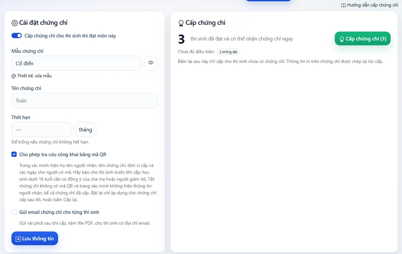Click the Chưa đủ điều kiện: label

coord(196,52)
